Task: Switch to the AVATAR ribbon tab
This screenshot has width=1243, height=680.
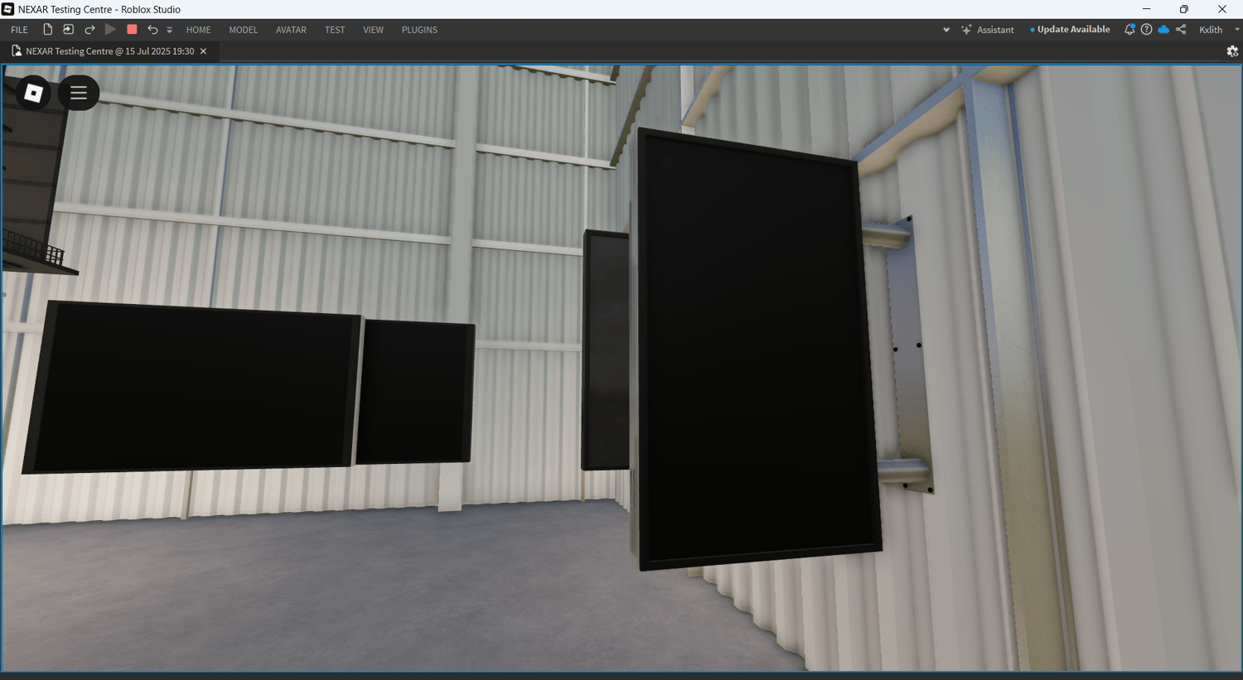Action: [x=291, y=30]
